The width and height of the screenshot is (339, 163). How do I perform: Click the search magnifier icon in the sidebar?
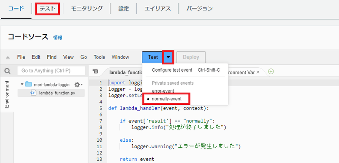[7, 71]
